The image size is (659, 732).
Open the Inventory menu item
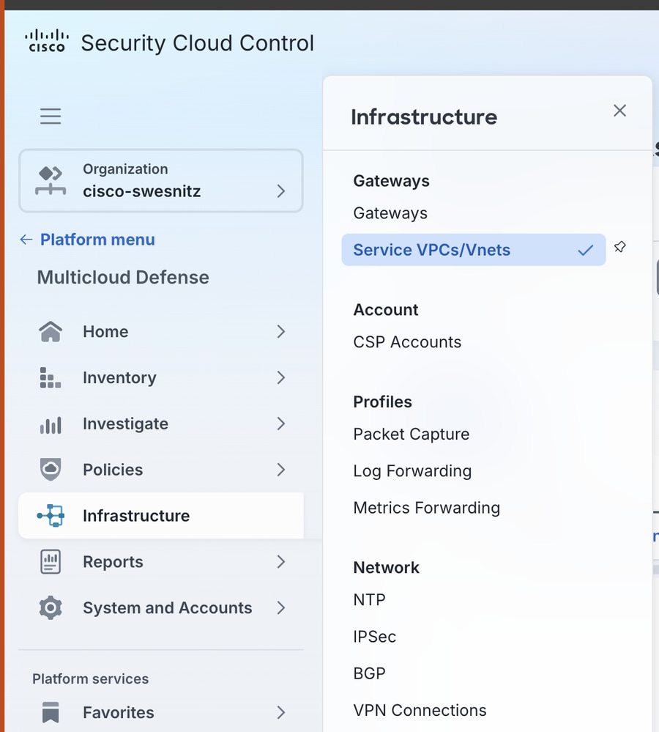[161, 377]
